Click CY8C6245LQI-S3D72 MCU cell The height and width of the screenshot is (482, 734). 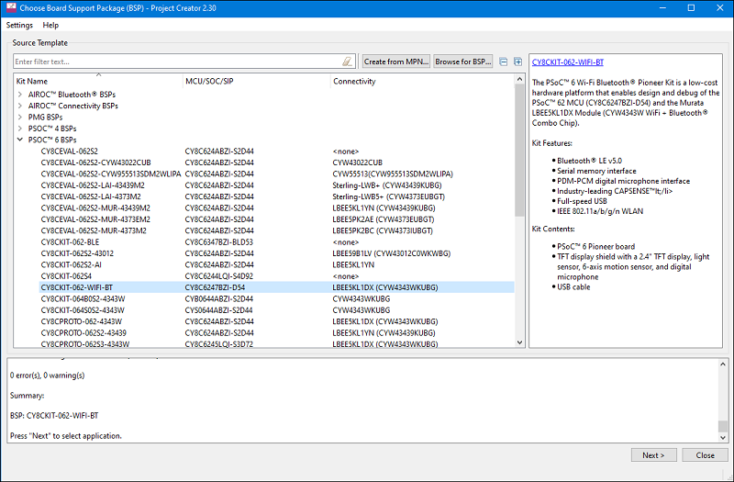point(218,343)
